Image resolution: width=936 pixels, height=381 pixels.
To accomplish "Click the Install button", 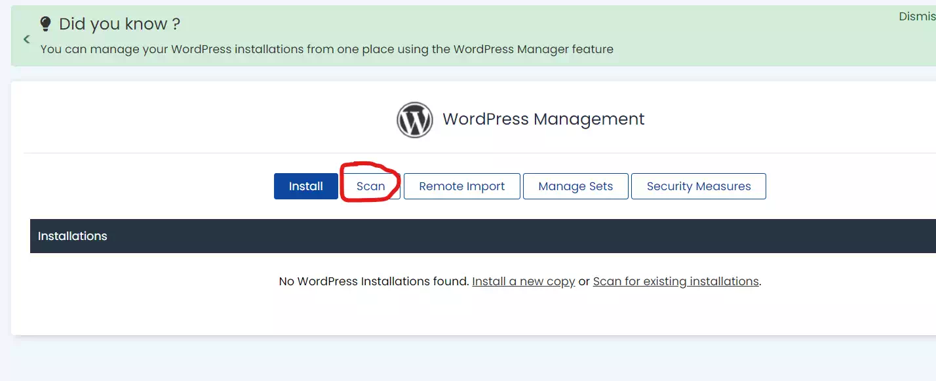I will point(306,186).
